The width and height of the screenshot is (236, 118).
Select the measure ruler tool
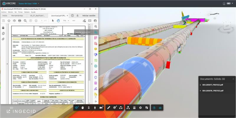[108, 108]
